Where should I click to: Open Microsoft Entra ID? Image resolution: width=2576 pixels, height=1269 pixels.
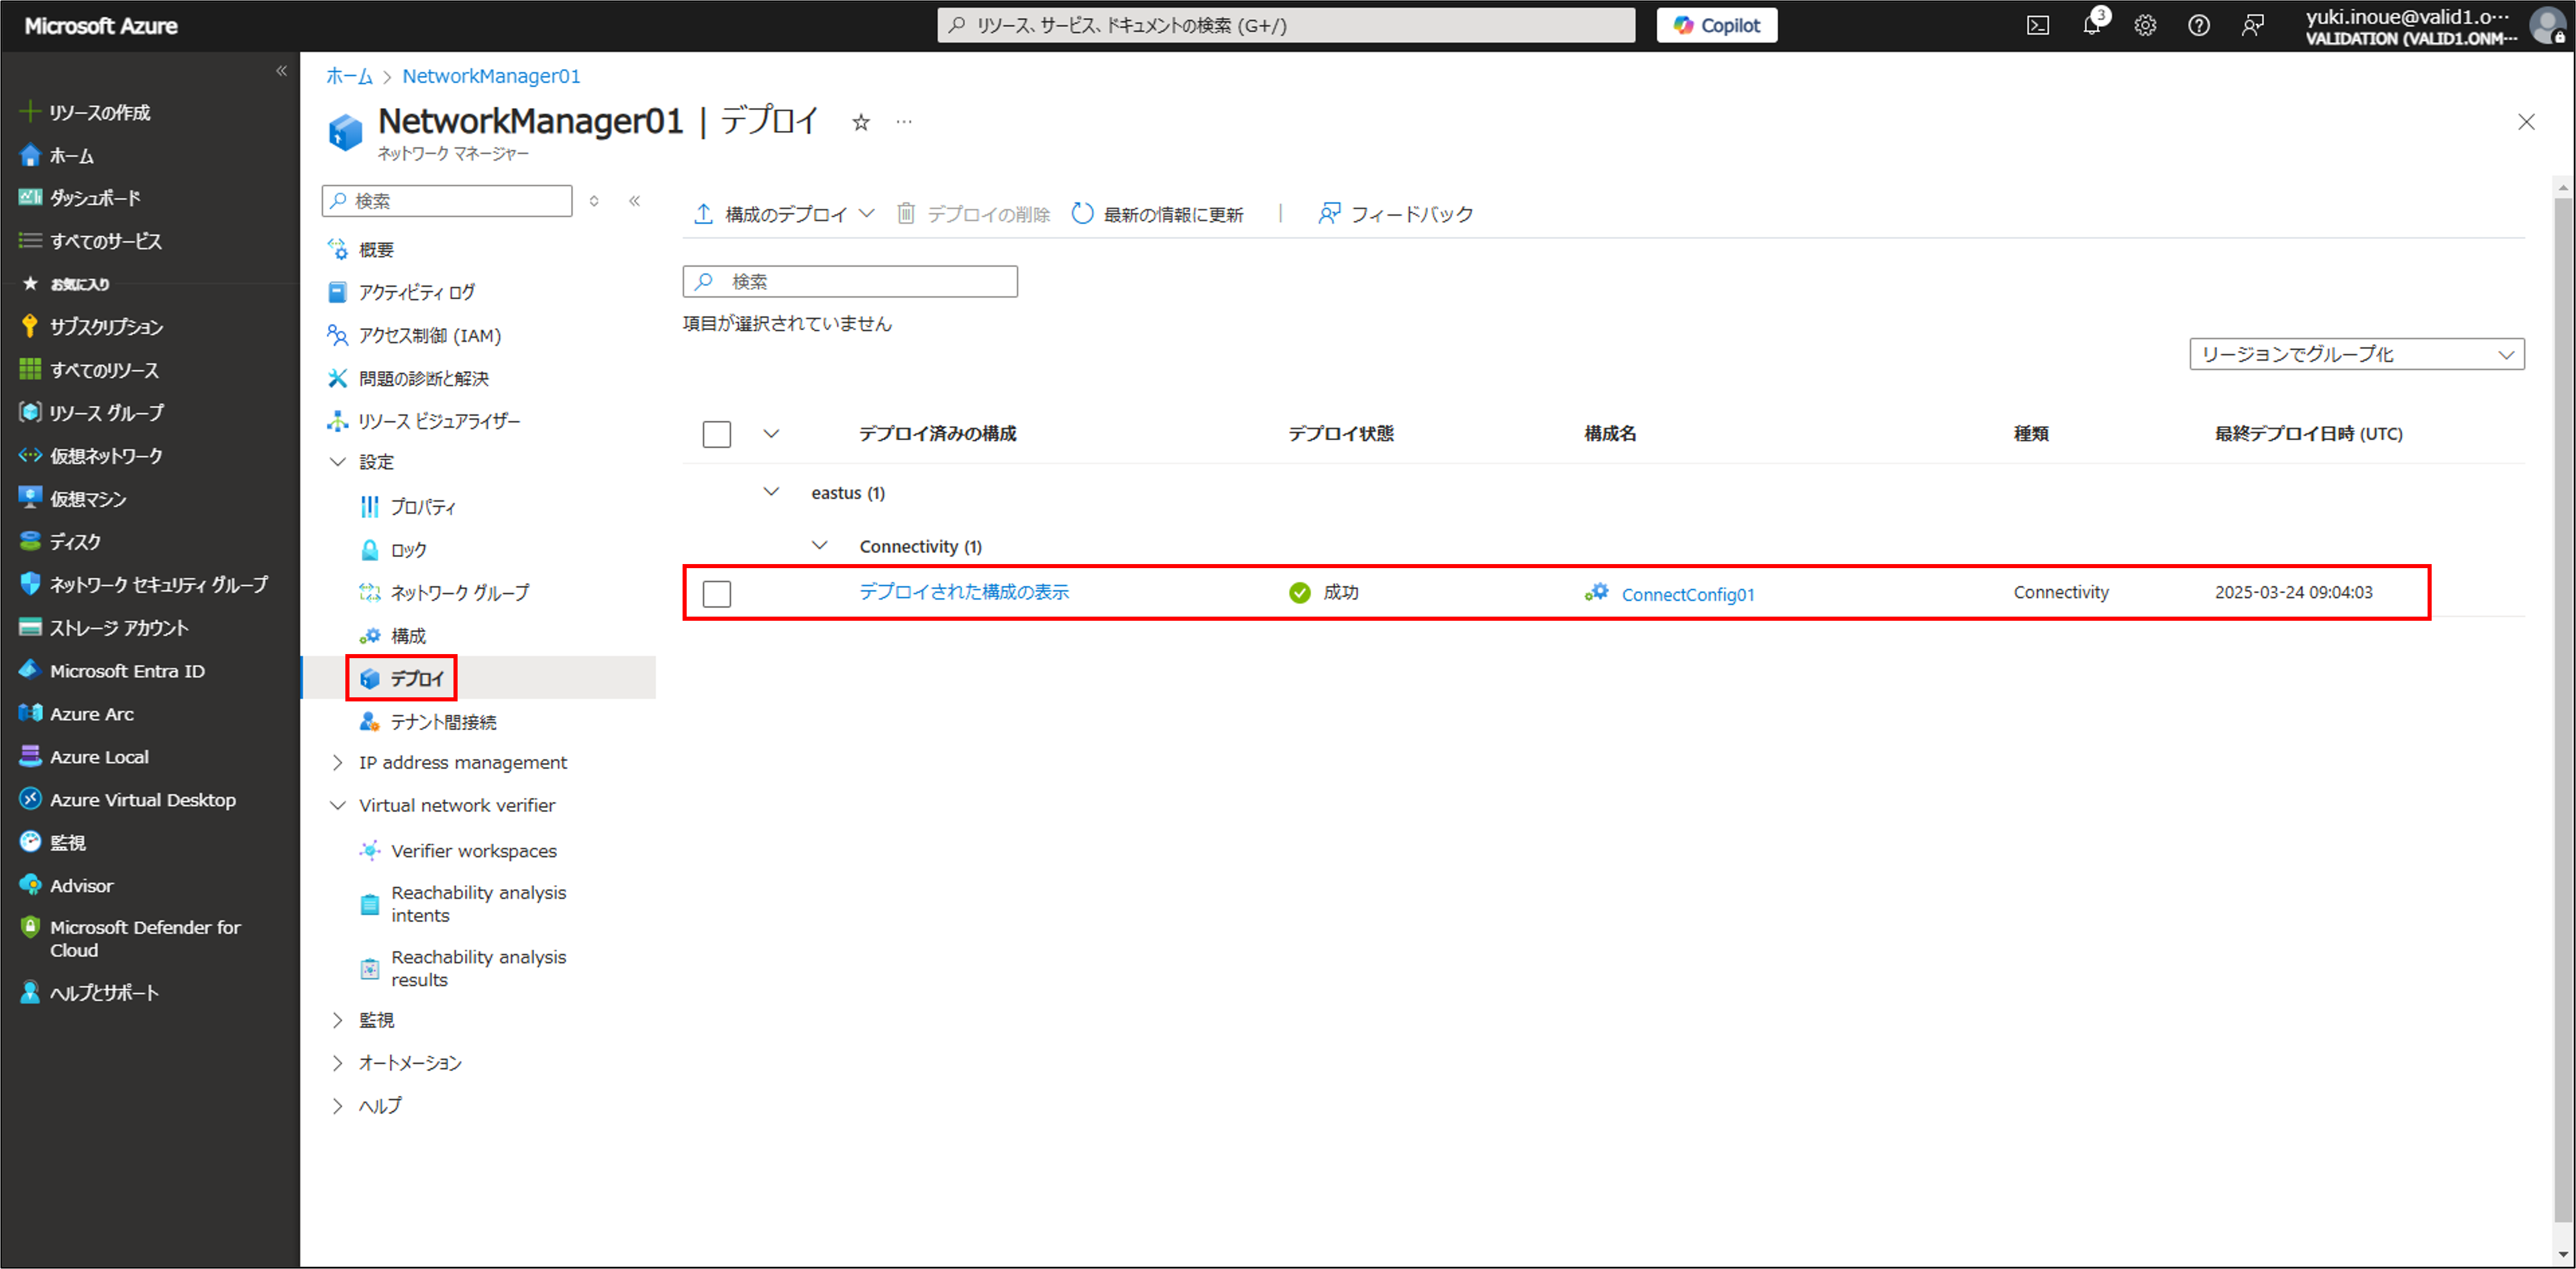point(112,671)
